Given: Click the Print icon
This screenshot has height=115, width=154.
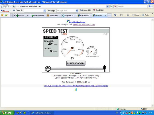Looking at the screenshot, I should (128, 15).
